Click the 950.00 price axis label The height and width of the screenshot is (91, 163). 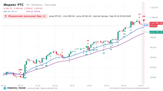pos(153,38)
